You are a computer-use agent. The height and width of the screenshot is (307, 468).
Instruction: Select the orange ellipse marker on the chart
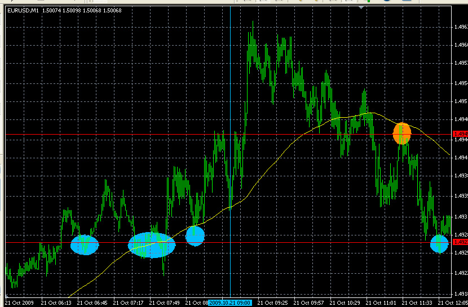coord(402,133)
